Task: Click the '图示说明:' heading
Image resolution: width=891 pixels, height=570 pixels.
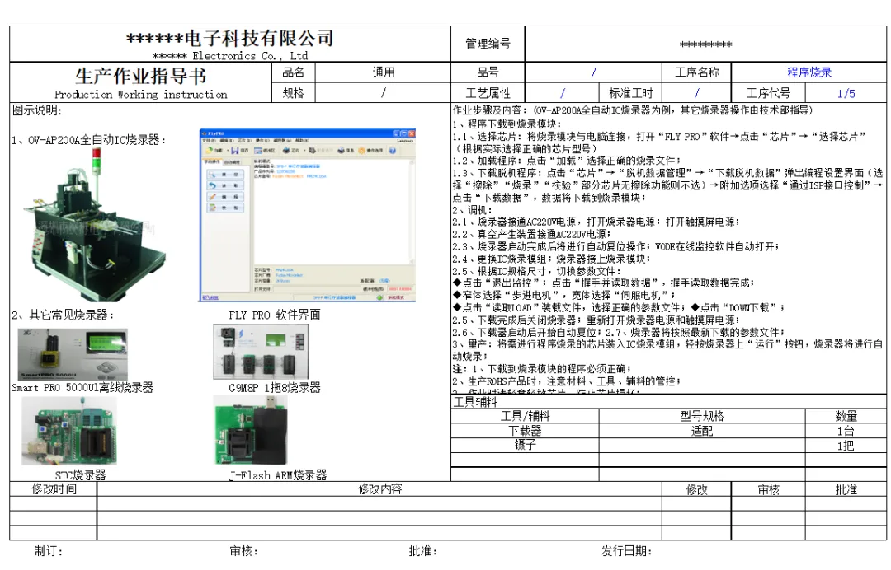Action: (x=37, y=110)
